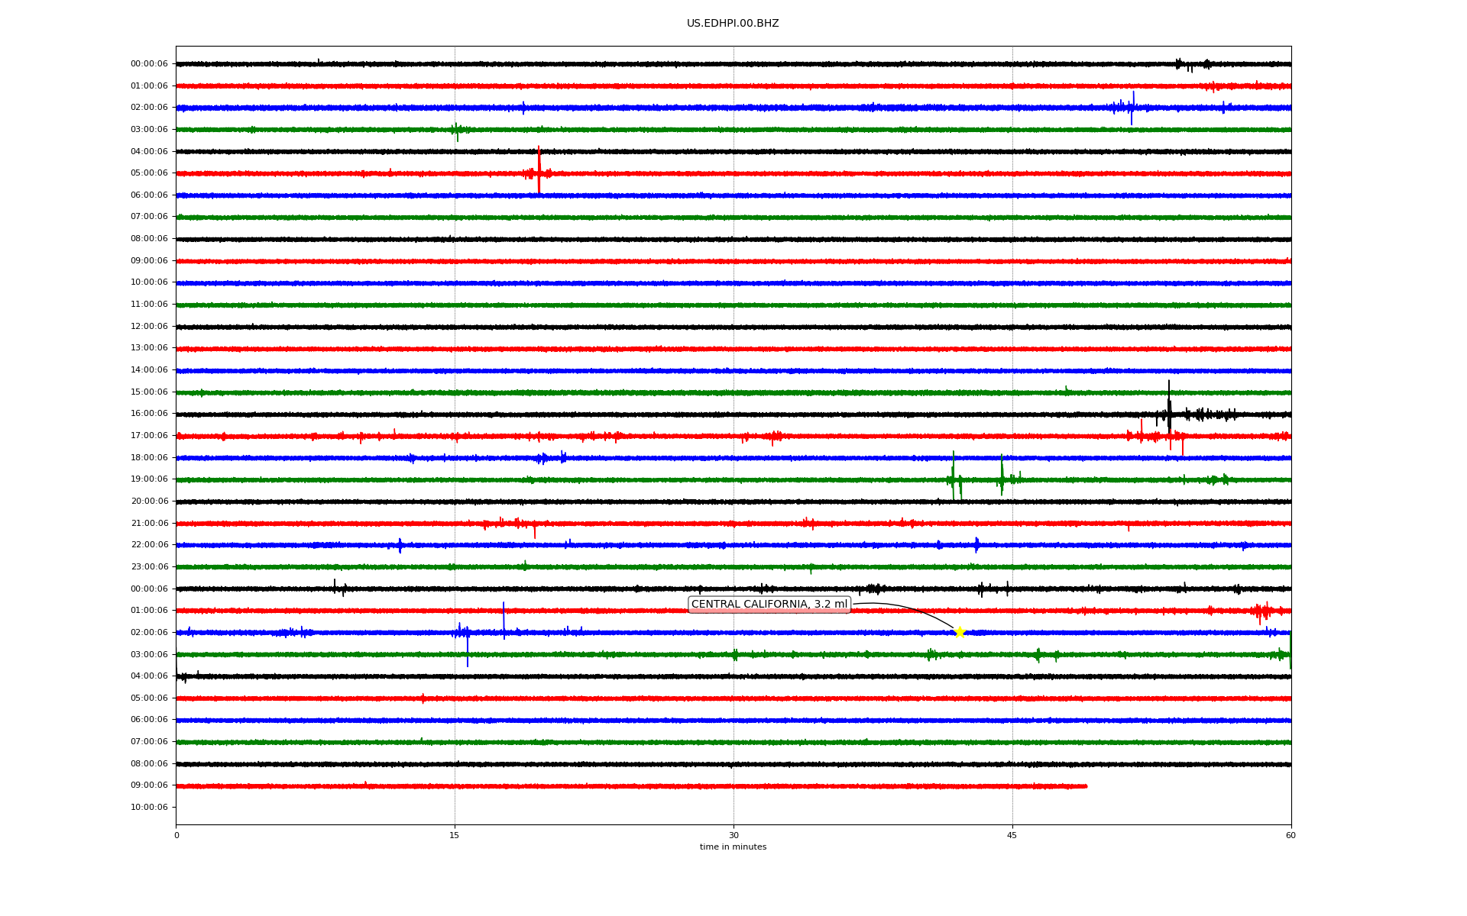Click the yellow star earthquake marker
The image size is (1467, 916).
[x=960, y=632]
